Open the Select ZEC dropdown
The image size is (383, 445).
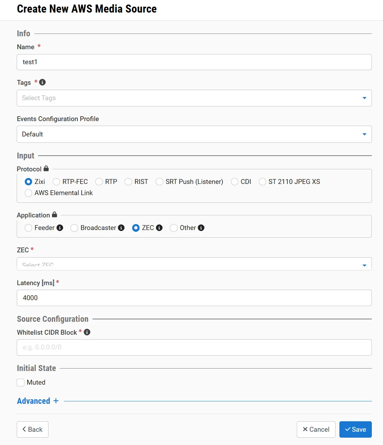coord(194,264)
